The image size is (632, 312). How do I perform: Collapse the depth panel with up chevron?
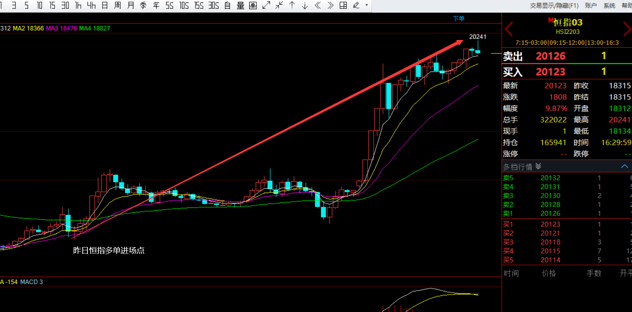[x=625, y=166]
